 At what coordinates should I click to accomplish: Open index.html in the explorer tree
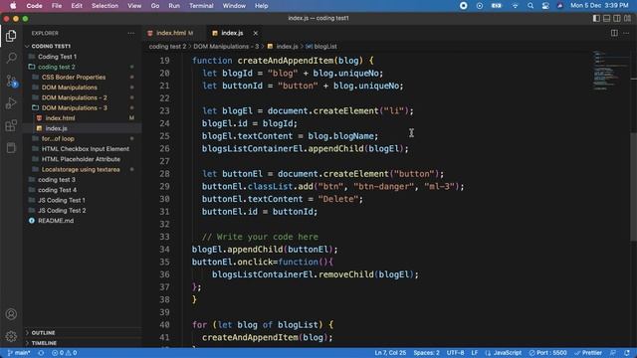(60, 118)
